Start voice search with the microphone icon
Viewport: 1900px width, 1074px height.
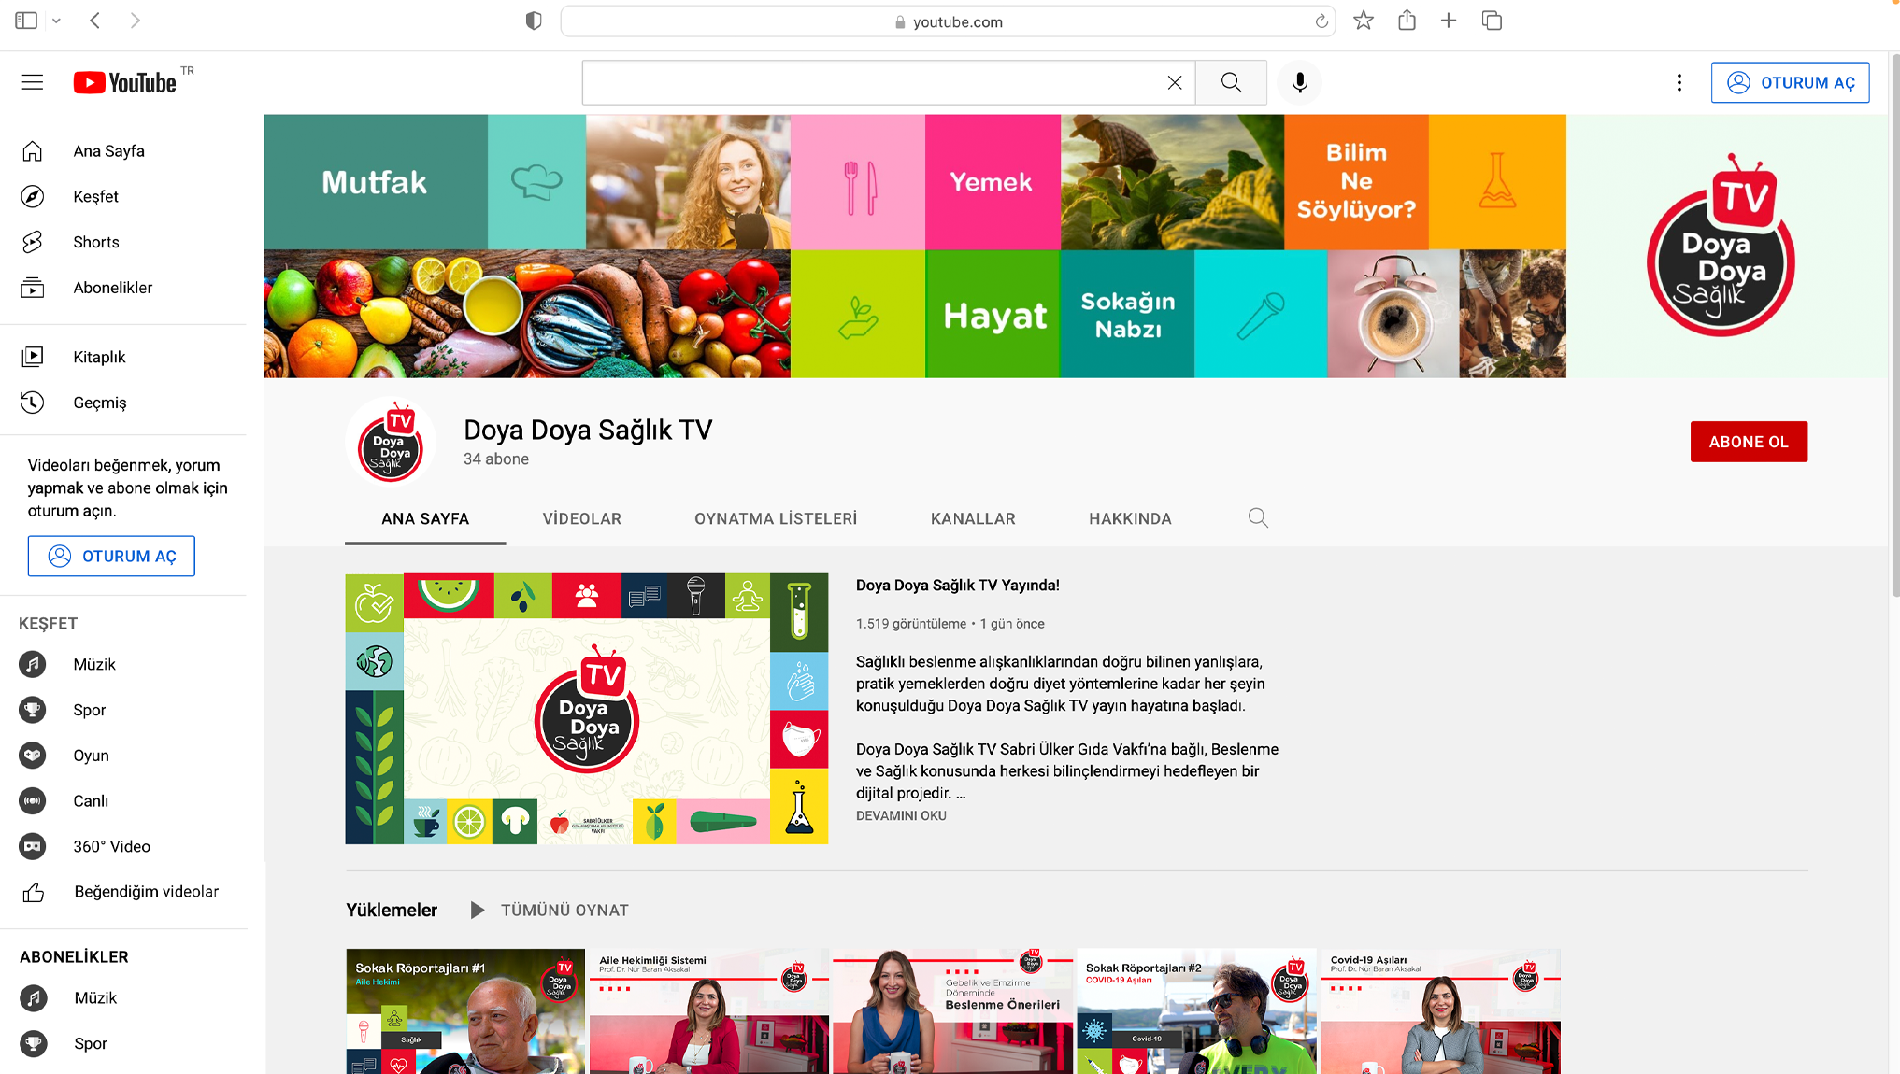1299,82
